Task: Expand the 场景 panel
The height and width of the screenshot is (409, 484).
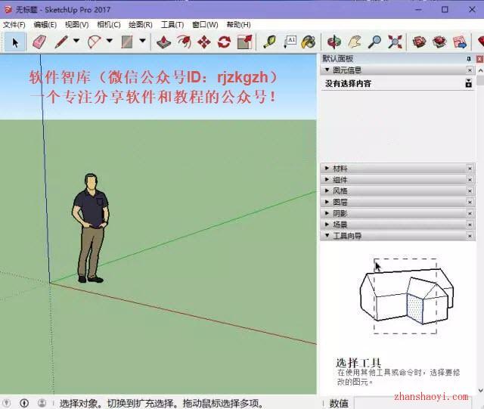Action: pos(327,225)
